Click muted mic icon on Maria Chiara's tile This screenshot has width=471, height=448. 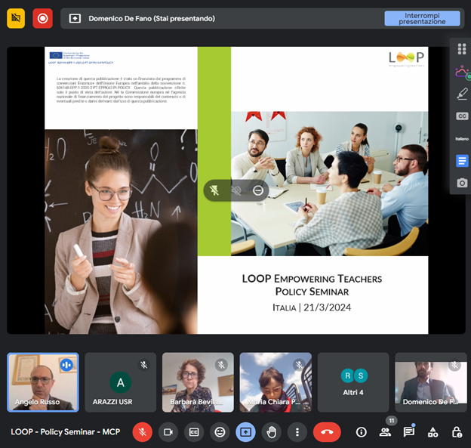click(299, 365)
